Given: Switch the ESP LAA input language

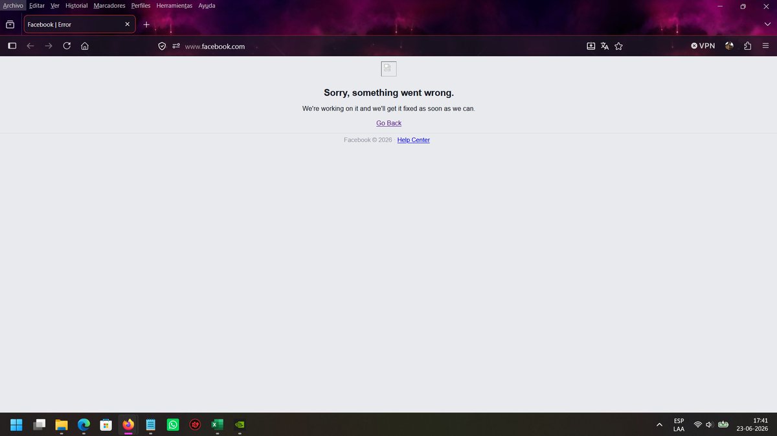Looking at the screenshot, I should coord(679,424).
